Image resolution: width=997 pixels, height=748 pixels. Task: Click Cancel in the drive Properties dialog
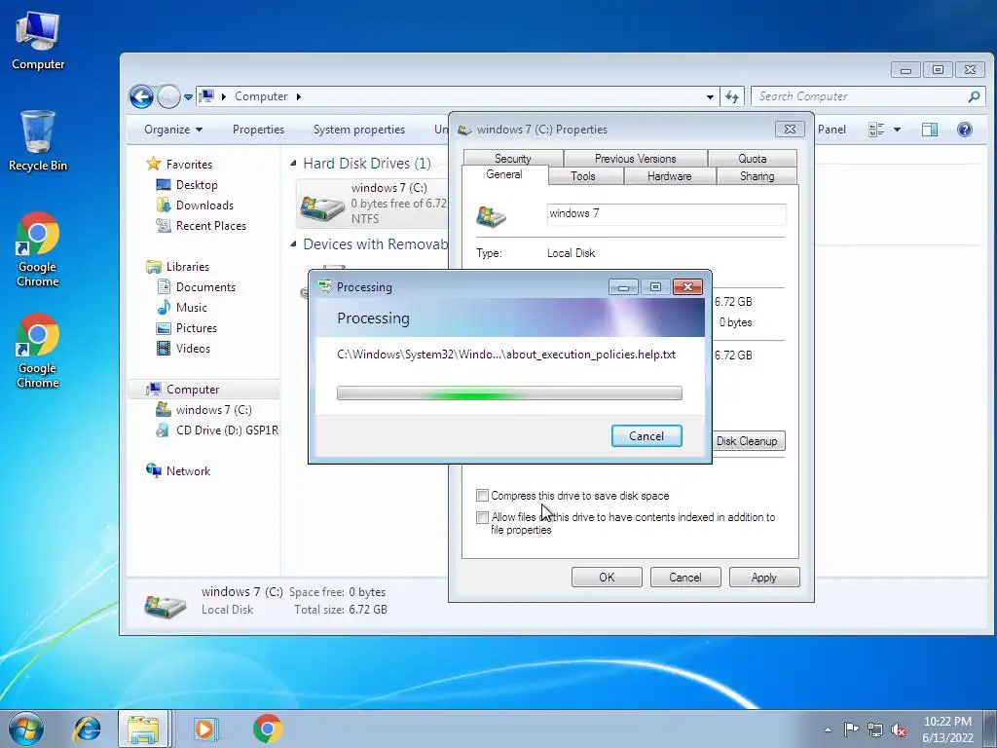click(x=684, y=577)
